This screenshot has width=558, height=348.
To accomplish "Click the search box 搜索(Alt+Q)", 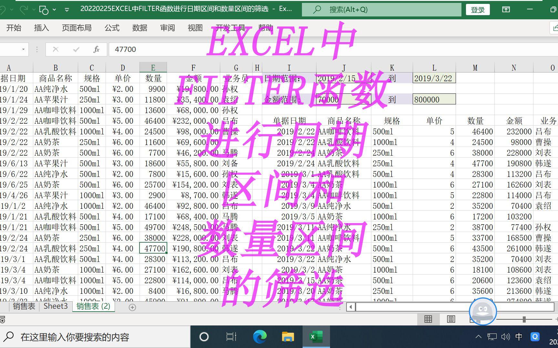I will tap(381, 10).
